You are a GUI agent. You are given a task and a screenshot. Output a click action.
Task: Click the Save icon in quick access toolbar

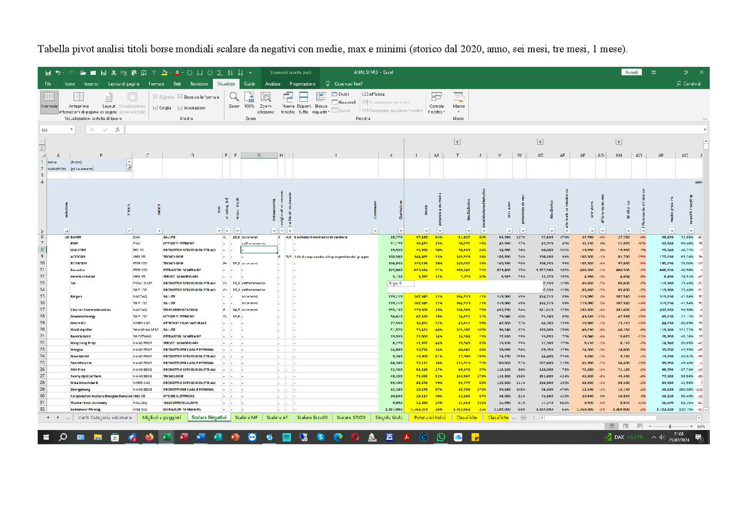[x=48, y=73]
